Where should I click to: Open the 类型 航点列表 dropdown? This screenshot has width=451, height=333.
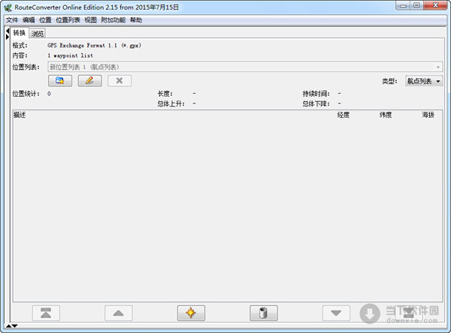point(424,81)
